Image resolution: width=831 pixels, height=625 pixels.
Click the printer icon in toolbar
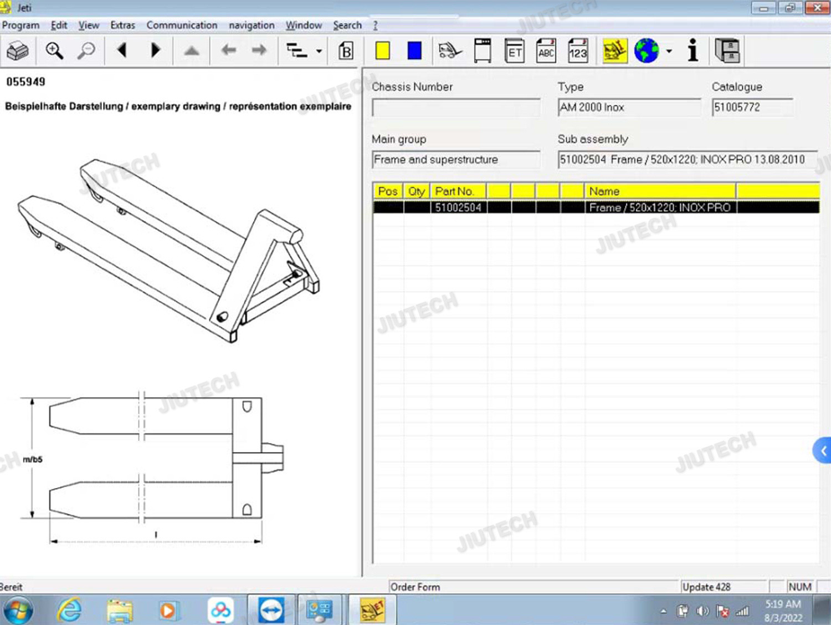[18, 51]
